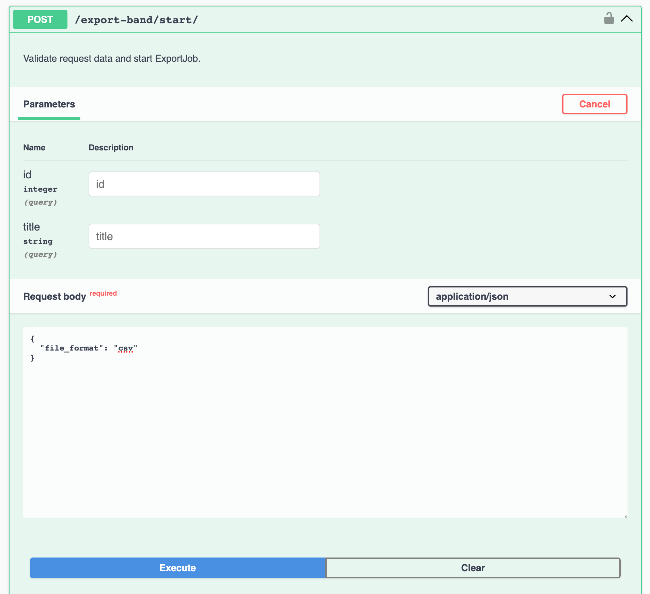Open the application/json media type dropdown

(x=527, y=296)
